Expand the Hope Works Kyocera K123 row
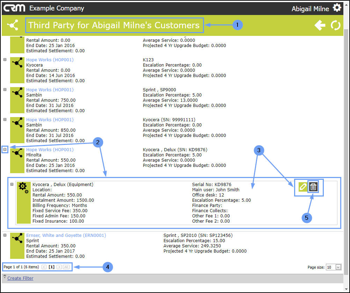 [x=5, y=60]
